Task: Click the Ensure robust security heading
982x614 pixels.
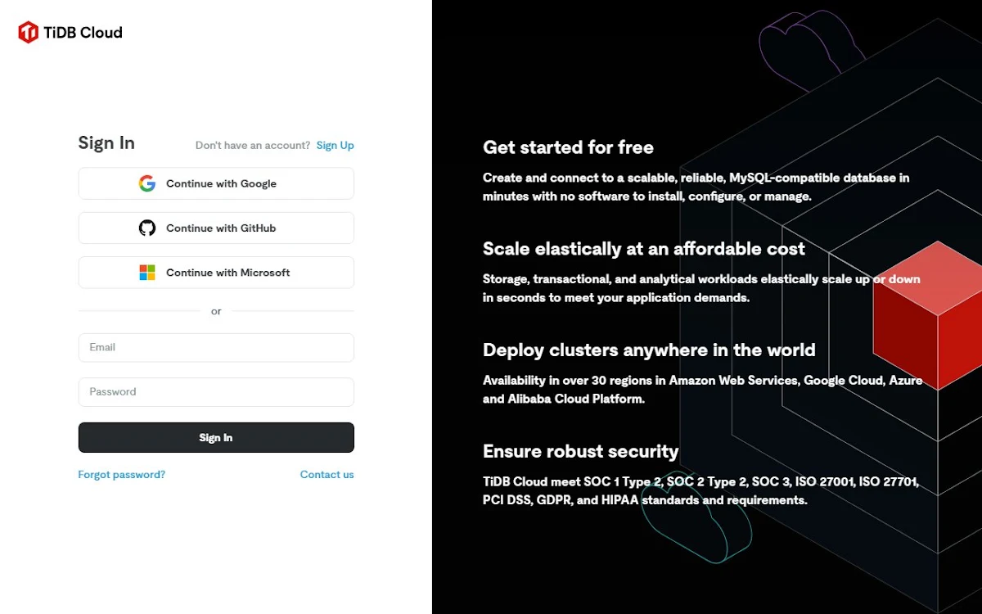Action: pyautogui.click(x=581, y=451)
